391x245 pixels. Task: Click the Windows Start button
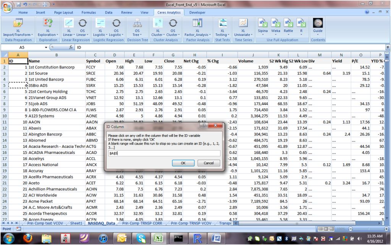tap(8, 239)
